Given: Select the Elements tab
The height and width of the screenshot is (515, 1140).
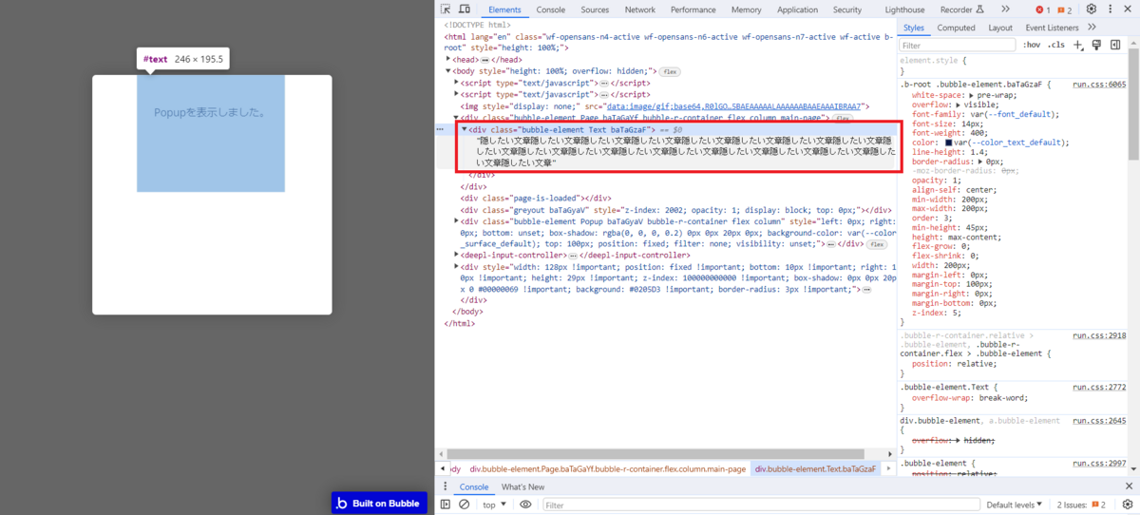Looking at the screenshot, I should pos(504,10).
